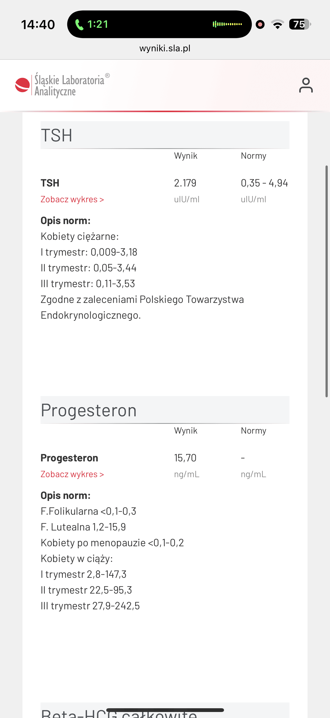Open the Progesteron 'Zobacz wykres' chart link
This screenshot has width=330, height=718.
pyautogui.click(x=72, y=474)
